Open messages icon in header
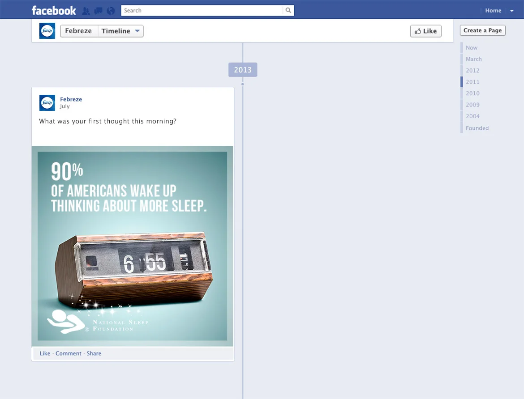 click(x=98, y=11)
